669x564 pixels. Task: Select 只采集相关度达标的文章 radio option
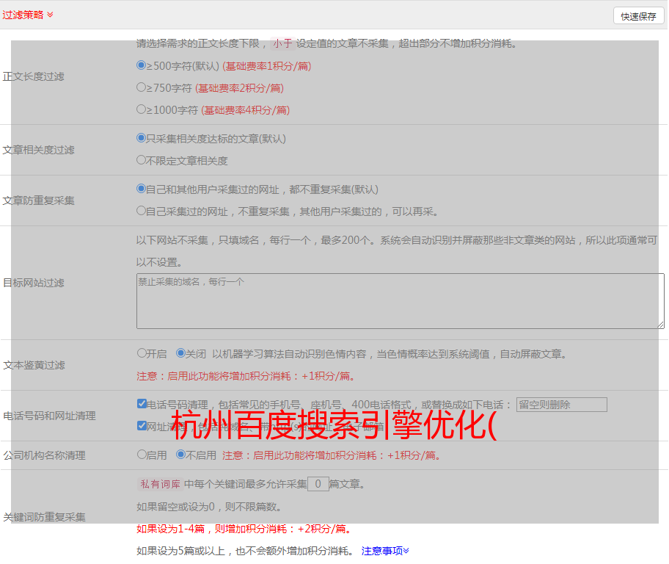coord(142,138)
